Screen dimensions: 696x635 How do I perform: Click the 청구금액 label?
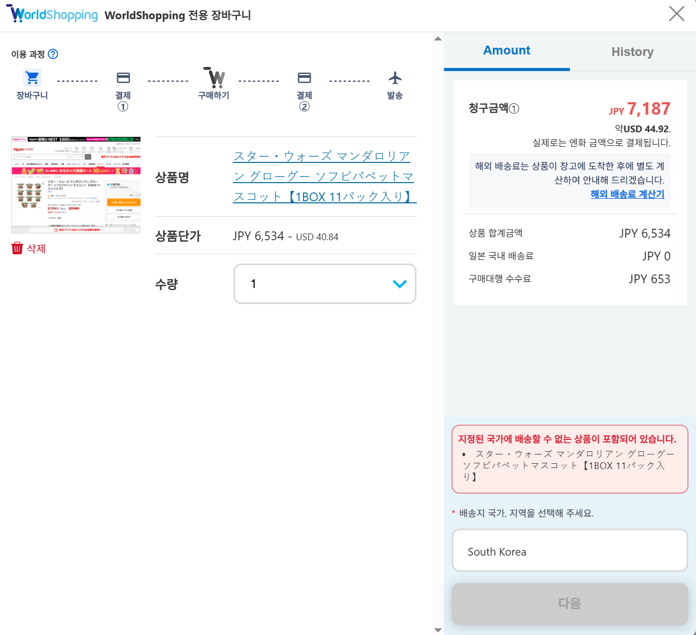[x=488, y=108]
